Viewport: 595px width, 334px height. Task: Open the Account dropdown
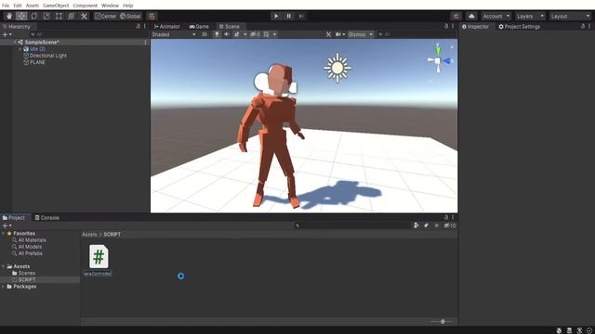(x=496, y=17)
